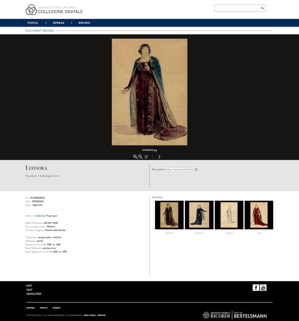
Task: Follow the Lodovico Pogliaghi author link
Action: (46, 216)
